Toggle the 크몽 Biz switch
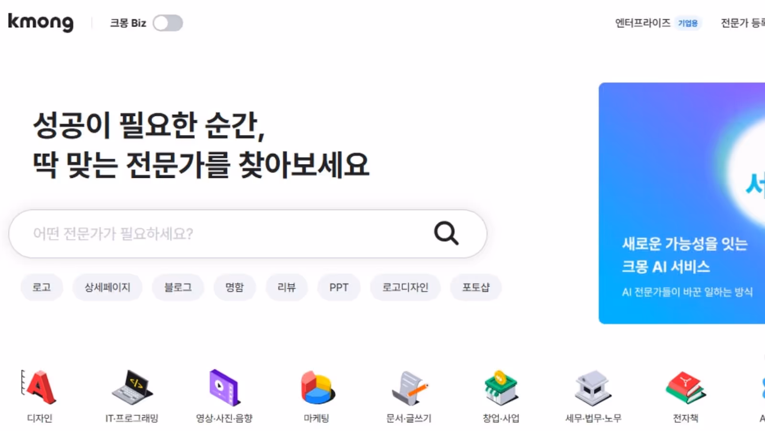This screenshot has width=765, height=431. 168,23
